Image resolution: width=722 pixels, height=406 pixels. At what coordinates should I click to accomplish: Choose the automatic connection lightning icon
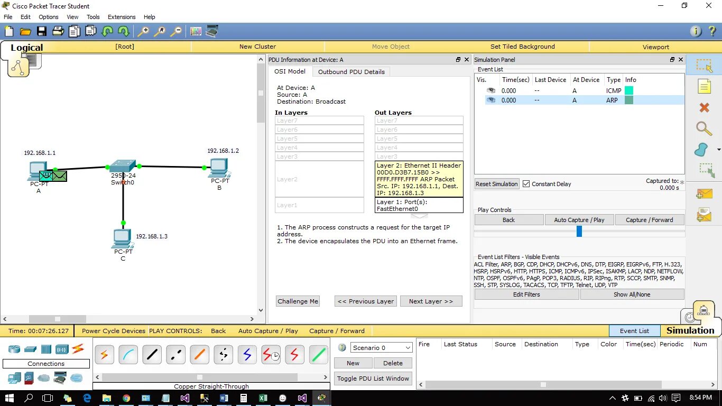coord(104,355)
